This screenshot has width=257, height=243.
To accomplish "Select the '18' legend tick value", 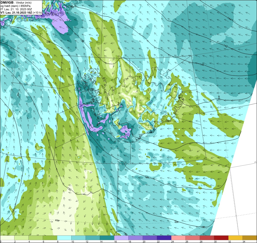I will (130, 241).
